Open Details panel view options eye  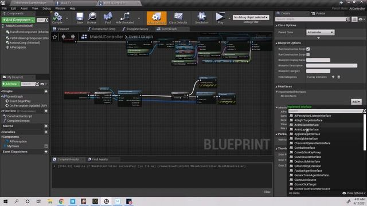pyautogui.click(x=362, y=19)
